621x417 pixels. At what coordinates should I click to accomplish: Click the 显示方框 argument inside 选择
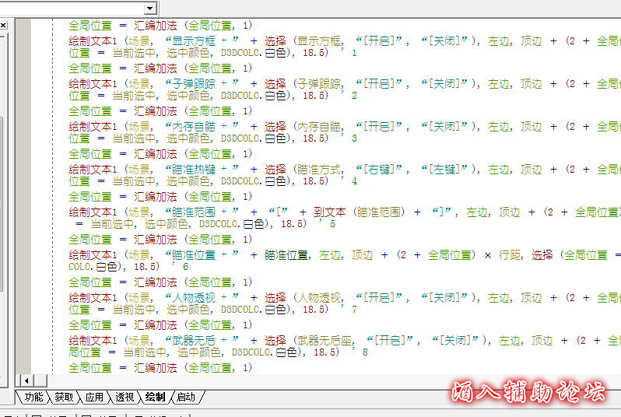(x=319, y=40)
